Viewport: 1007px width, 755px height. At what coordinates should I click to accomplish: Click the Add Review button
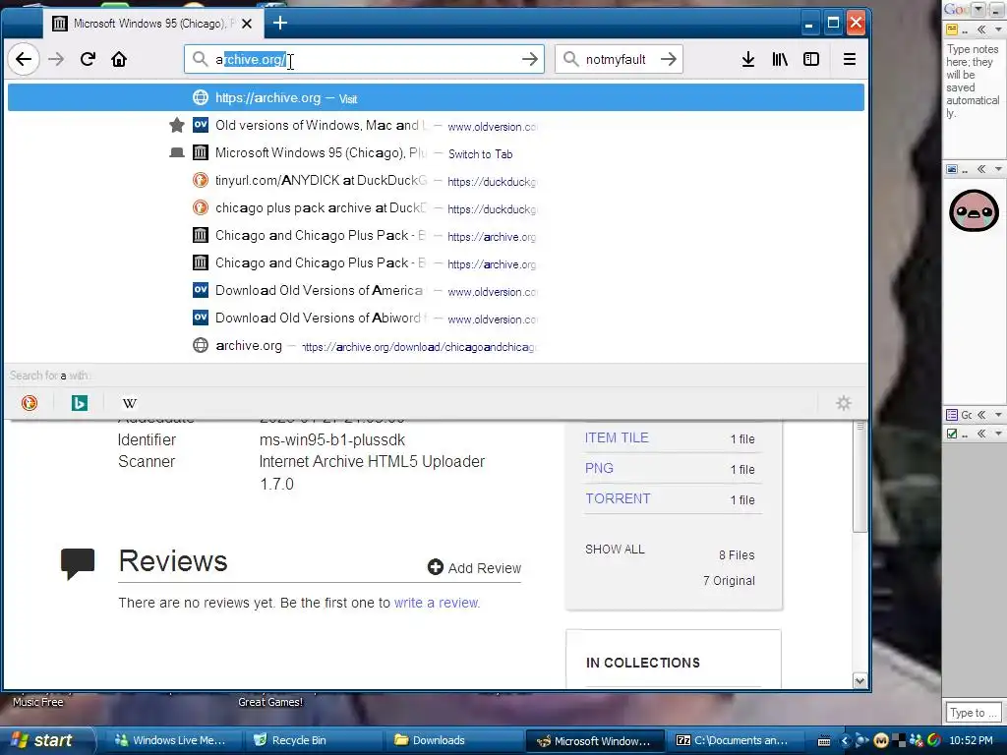[475, 567]
